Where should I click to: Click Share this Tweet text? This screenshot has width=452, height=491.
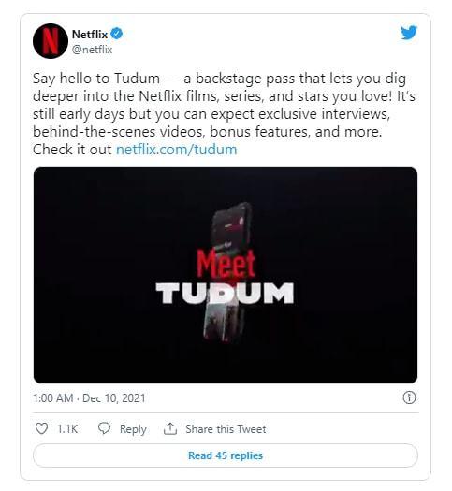[x=226, y=428]
